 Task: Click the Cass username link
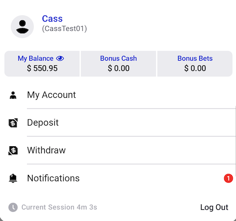coord(52,19)
